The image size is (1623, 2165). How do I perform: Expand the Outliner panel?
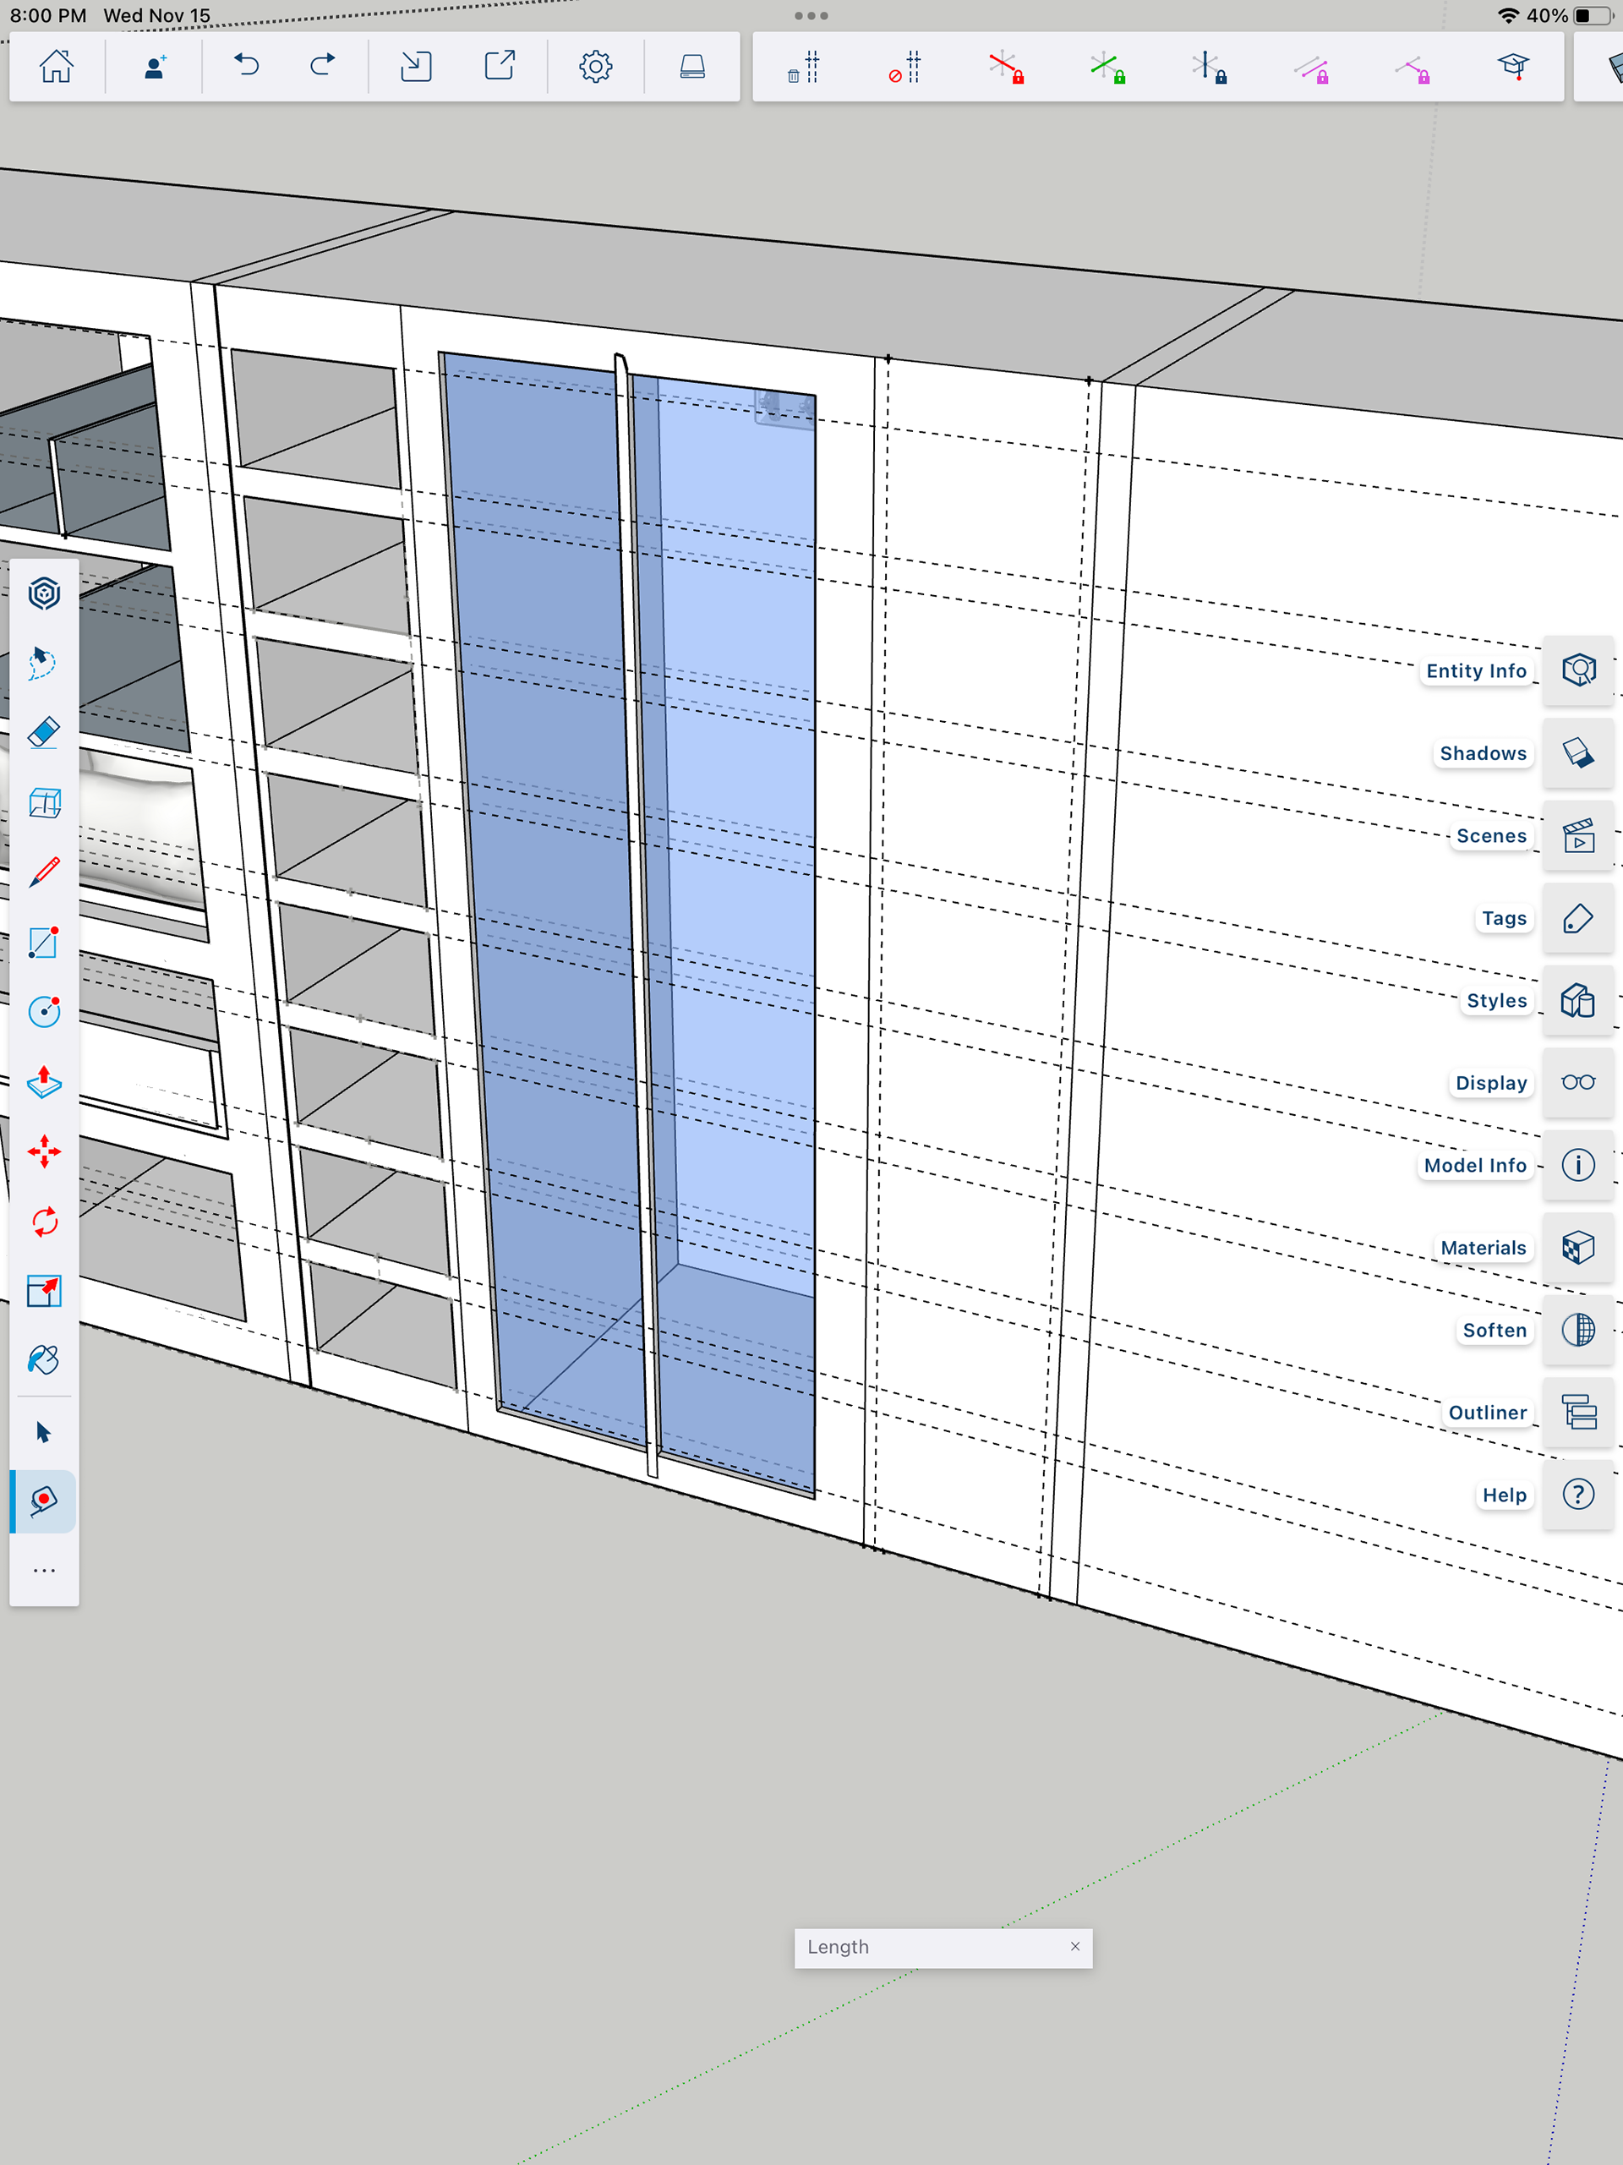point(1577,1413)
